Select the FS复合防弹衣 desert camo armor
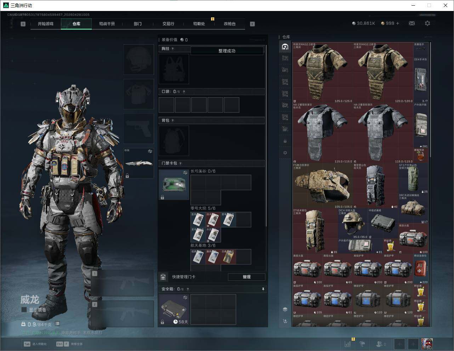The width and height of the screenshot is (454, 351). pos(323,186)
